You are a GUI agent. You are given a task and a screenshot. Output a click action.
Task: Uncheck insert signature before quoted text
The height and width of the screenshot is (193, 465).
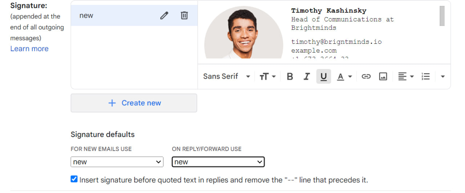pyautogui.click(x=74, y=179)
